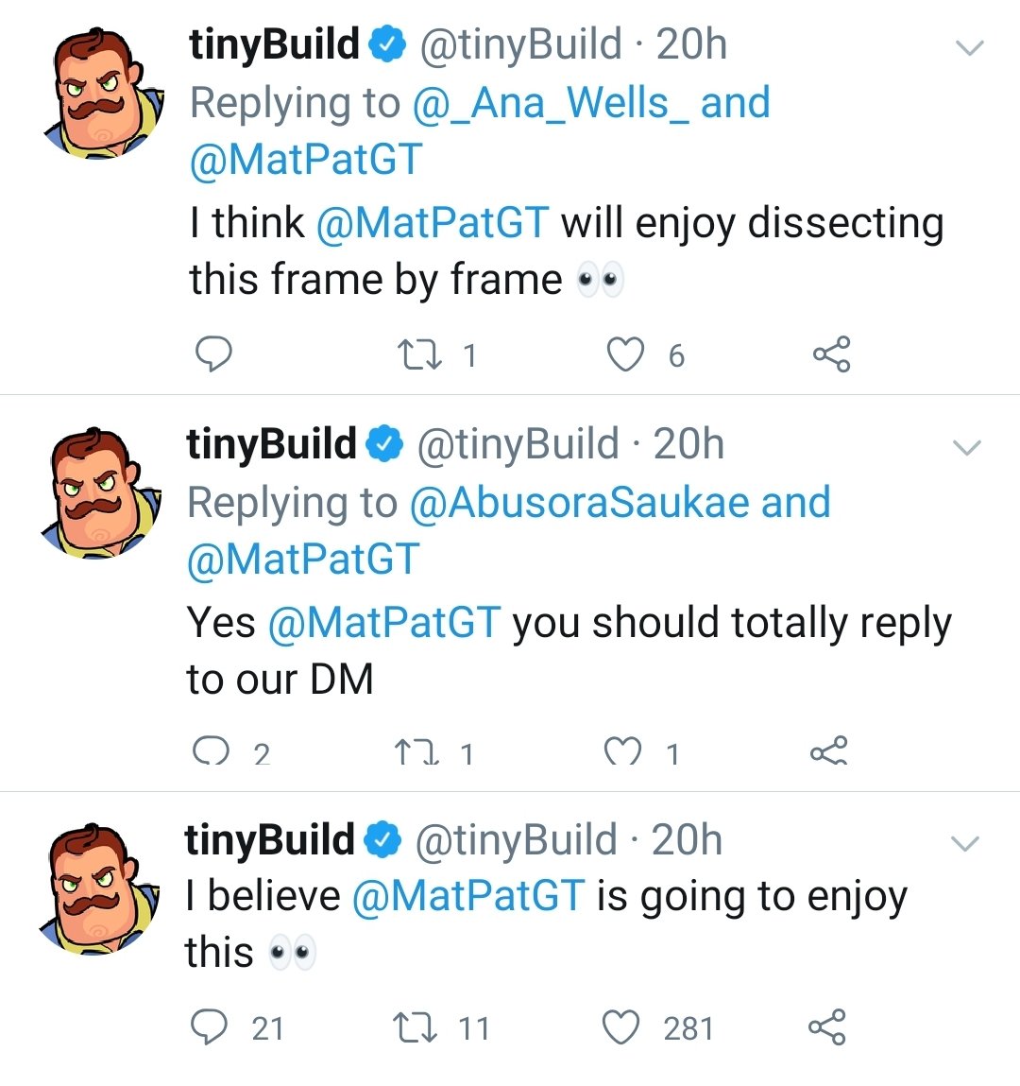Share the 'frame by frame' tweet

tap(831, 354)
